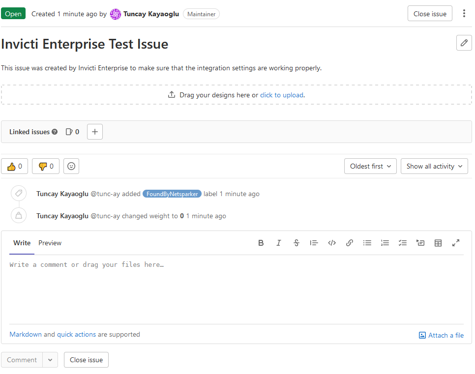This screenshot has width=475, height=374.
Task: Insert a link using the chain icon
Action: (349, 242)
